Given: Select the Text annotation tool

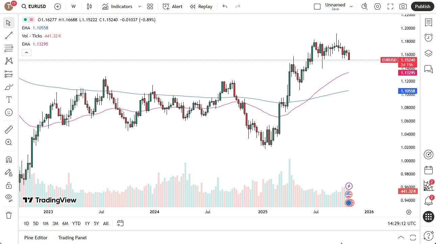Looking at the screenshot, I should click(x=8, y=99).
